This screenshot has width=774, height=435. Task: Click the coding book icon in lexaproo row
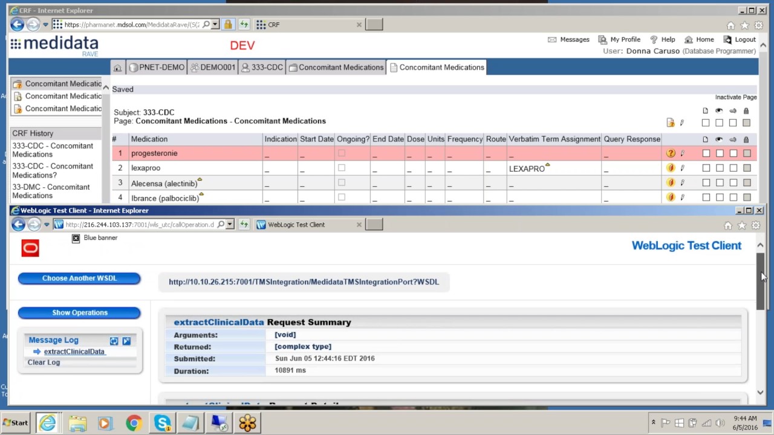(x=671, y=168)
